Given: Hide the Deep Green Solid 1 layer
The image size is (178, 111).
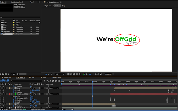Looking at the screenshot, I should (x=1, y=94).
